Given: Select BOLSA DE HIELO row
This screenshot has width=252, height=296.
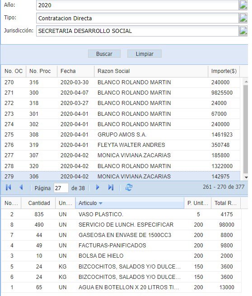Looking at the screenshot, I should coord(121,256).
